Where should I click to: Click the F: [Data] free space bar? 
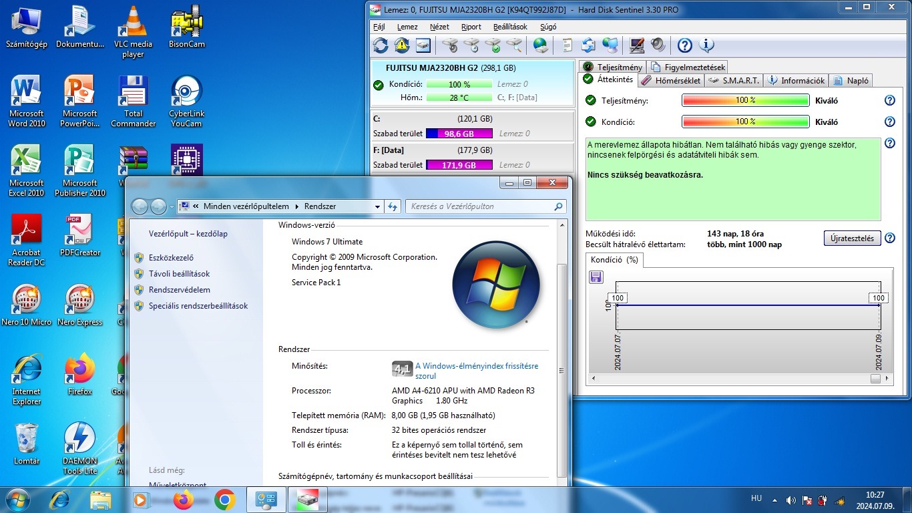coord(459,165)
